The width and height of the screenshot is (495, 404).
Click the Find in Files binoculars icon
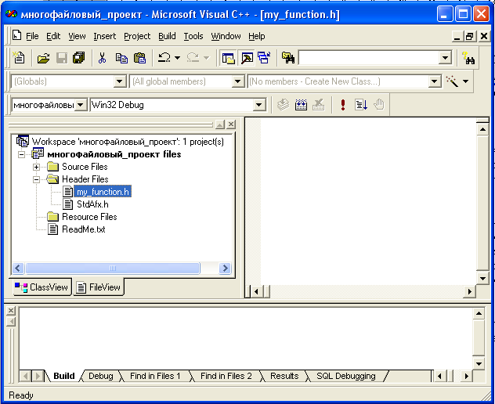(x=288, y=58)
